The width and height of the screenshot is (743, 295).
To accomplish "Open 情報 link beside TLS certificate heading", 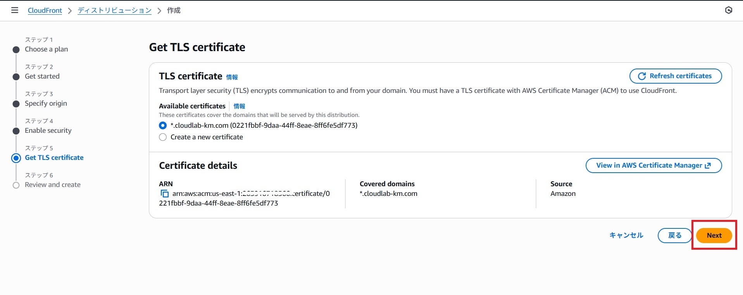I will [x=232, y=77].
